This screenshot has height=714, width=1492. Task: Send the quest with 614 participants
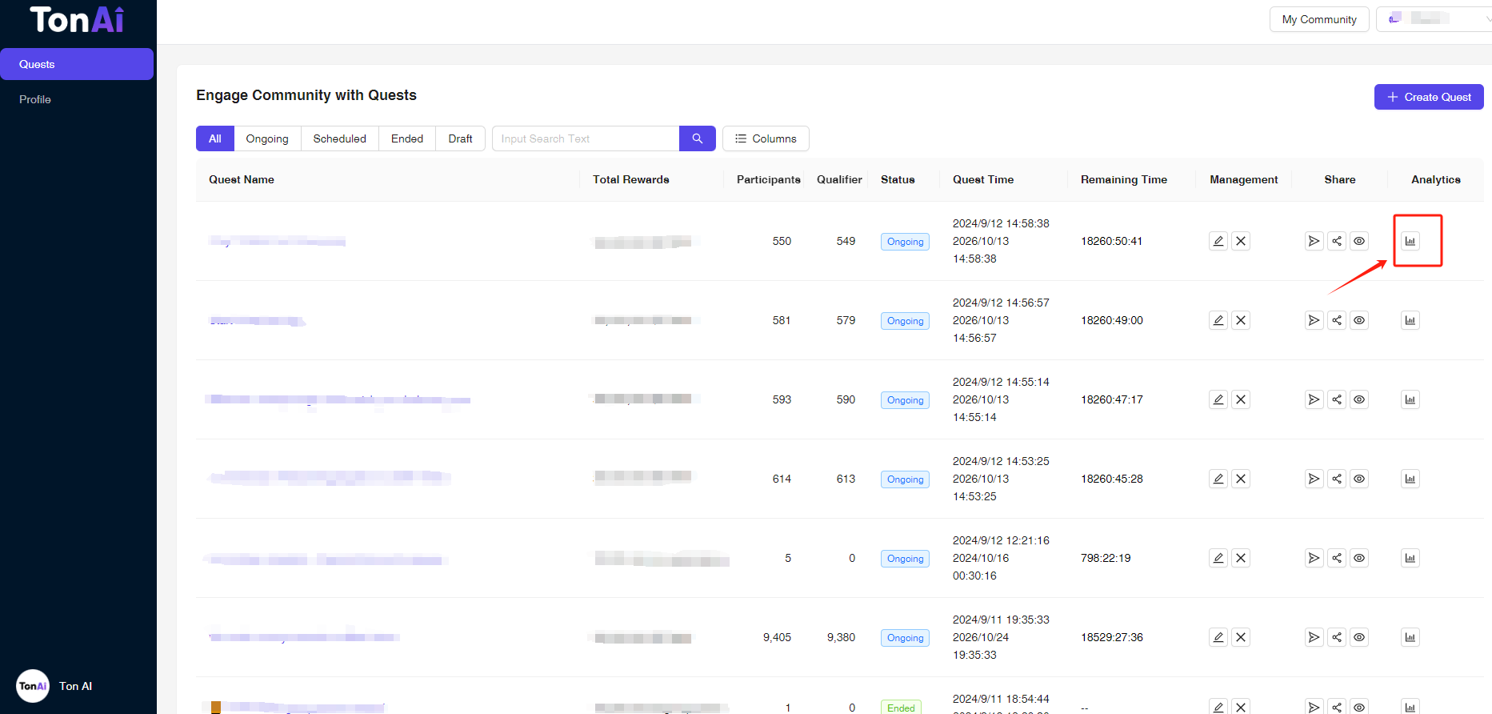1314,479
